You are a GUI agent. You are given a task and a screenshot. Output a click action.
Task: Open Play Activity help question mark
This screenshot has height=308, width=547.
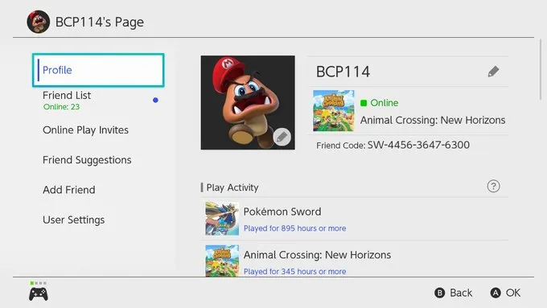point(493,187)
